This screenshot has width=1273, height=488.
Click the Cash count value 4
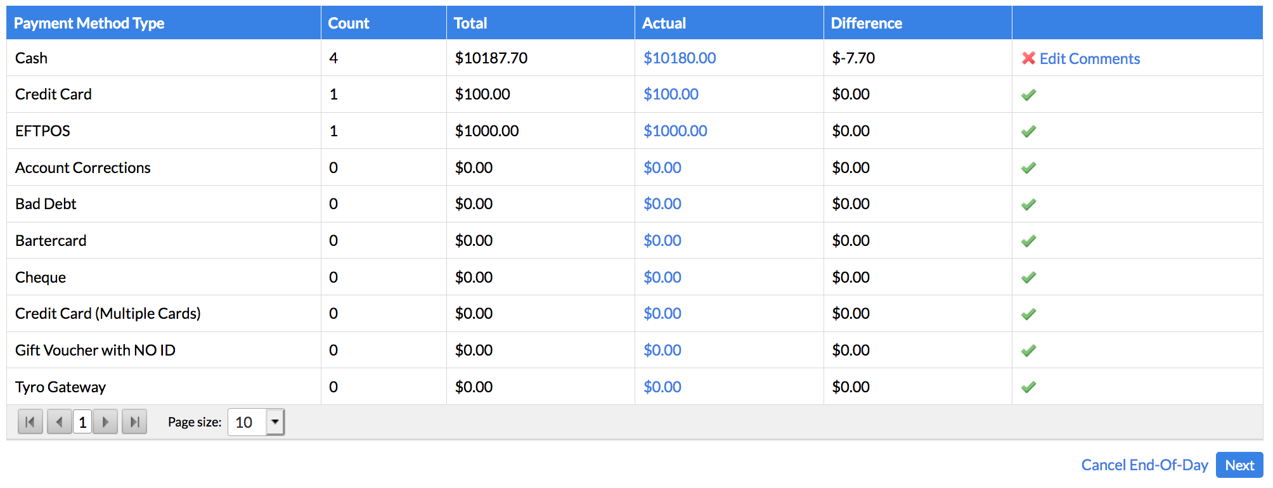(333, 58)
